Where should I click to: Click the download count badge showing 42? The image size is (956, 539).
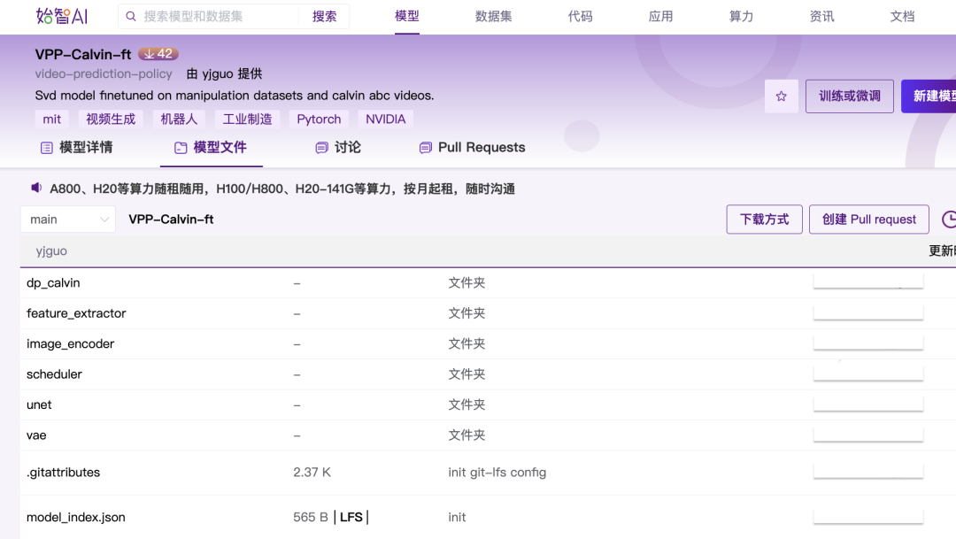(x=158, y=54)
